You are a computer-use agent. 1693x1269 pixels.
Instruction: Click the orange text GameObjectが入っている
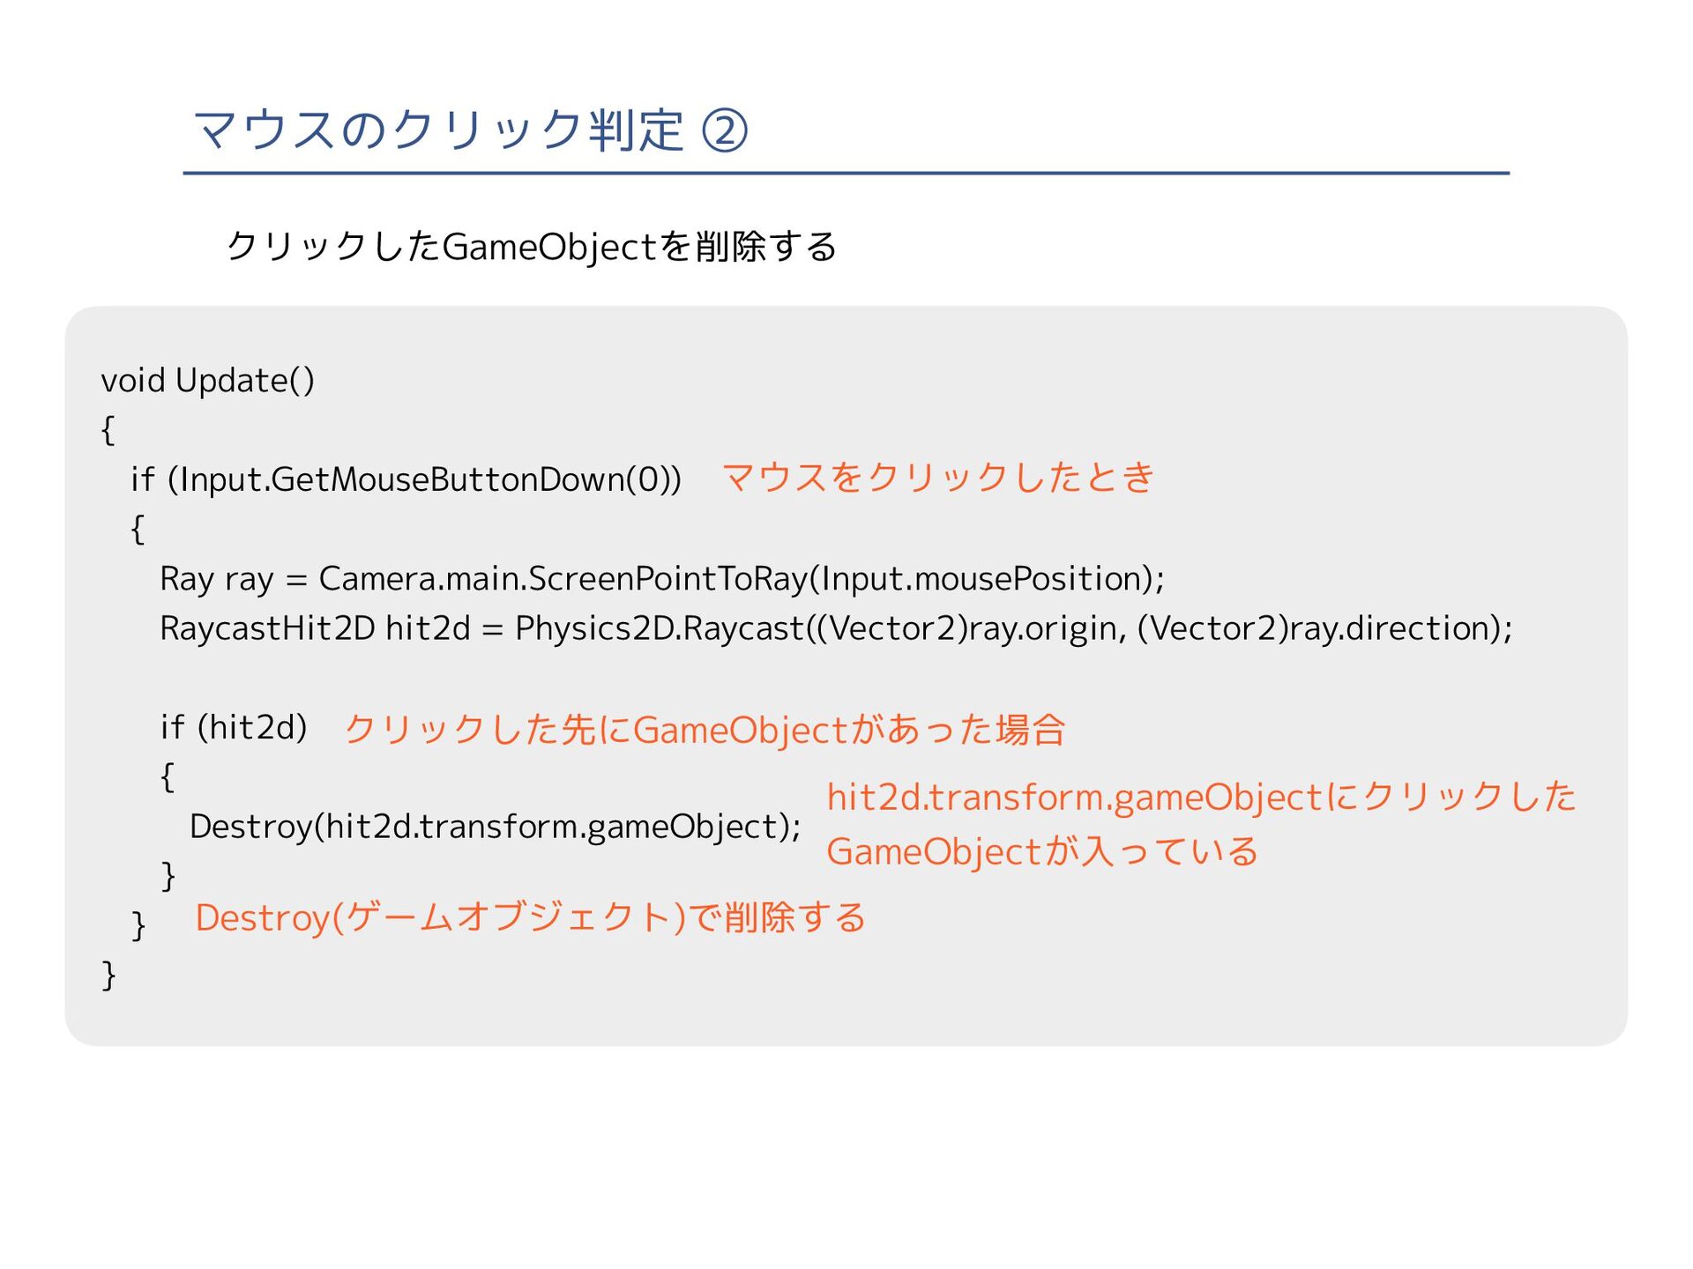1042,852
